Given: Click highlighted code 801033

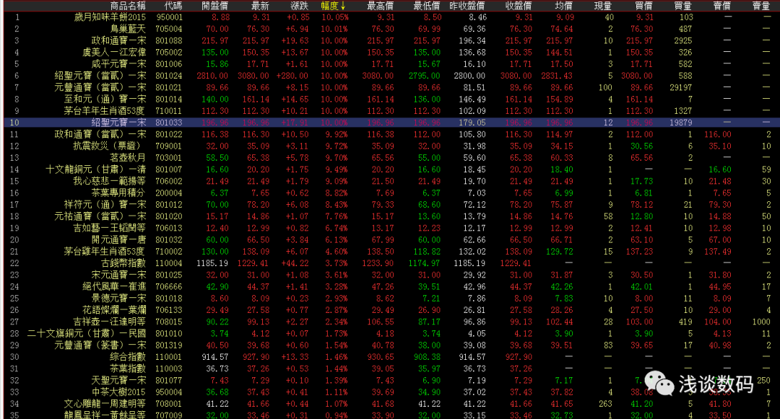Looking at the screenshot, I should pos(168,123).
